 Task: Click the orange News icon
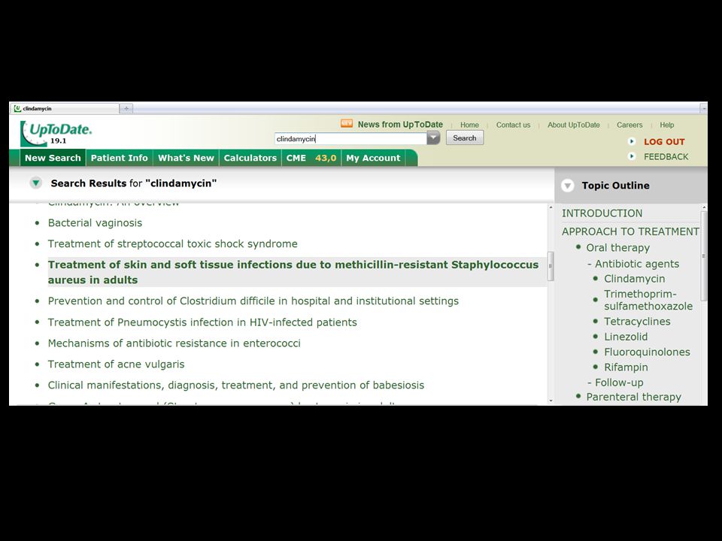(x=347, y=124)
